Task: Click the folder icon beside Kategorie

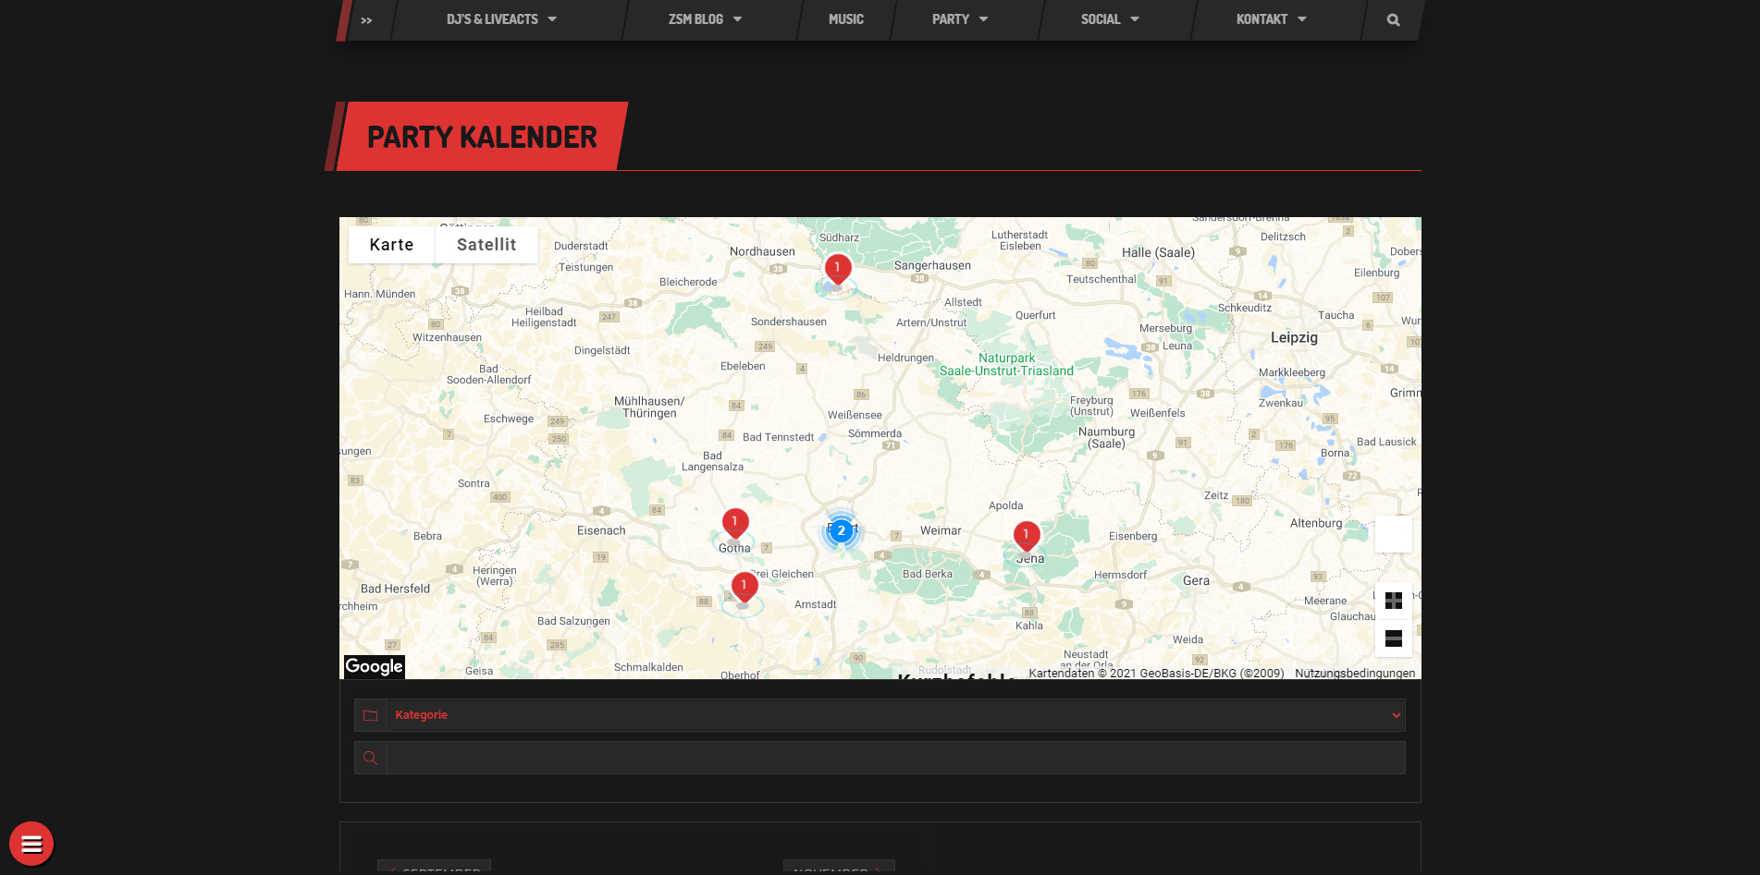Action: (371, 715)
